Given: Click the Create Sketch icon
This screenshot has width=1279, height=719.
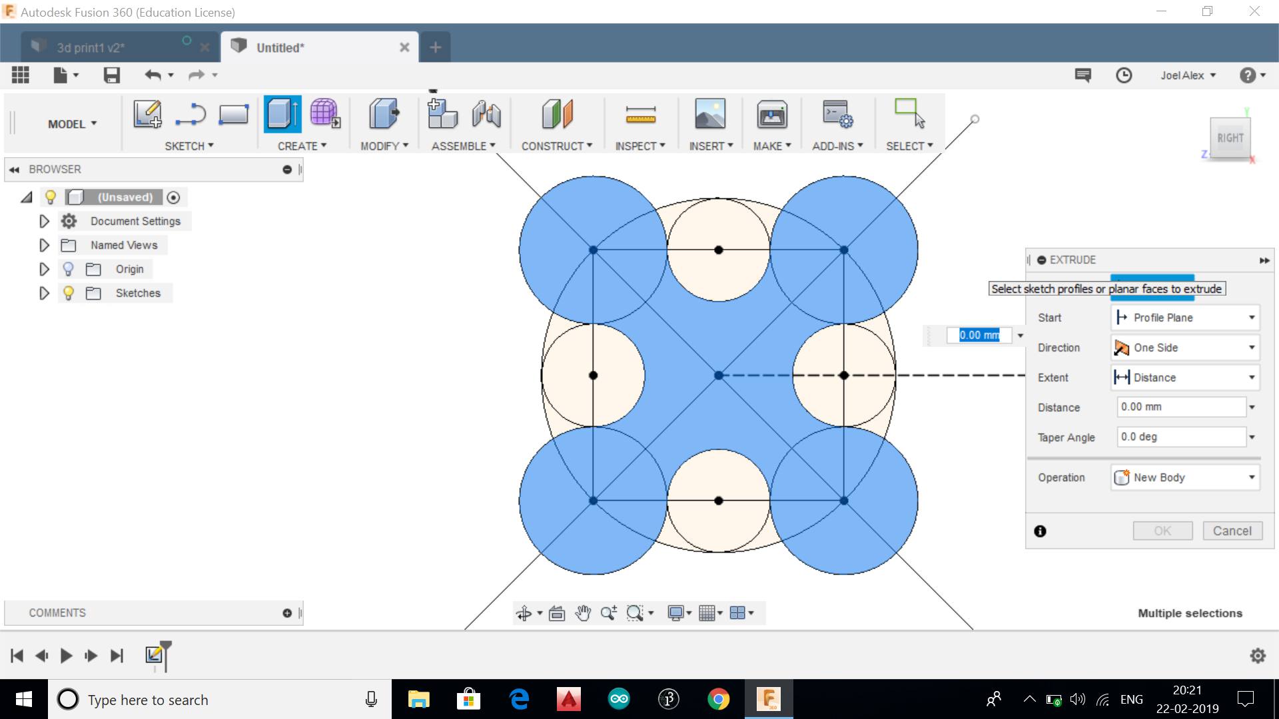Looking at the screenshot, I should pyautogui.click(x=147, y=114).
